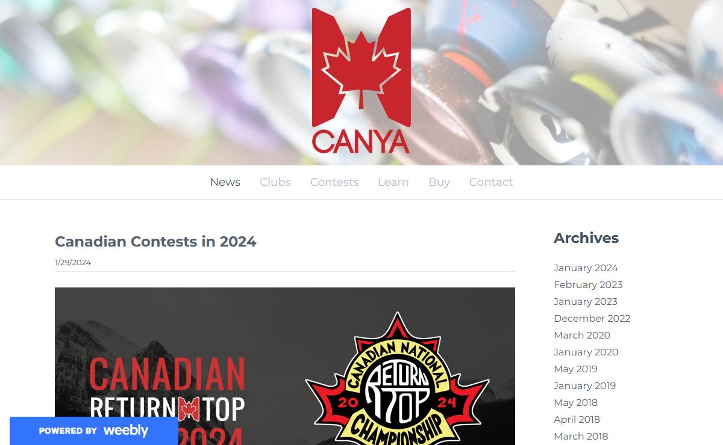Open the Canadian Contests in 2024 post title
This screenshot has height=445, width=723.
(155, 242)
